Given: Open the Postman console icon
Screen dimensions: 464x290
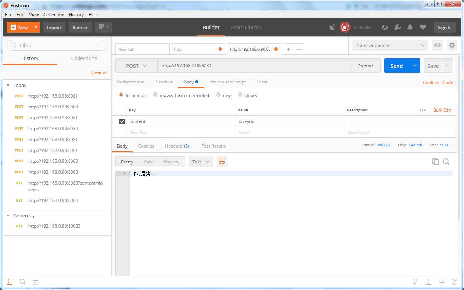Looking at the screenshot, I should point(36,282).
